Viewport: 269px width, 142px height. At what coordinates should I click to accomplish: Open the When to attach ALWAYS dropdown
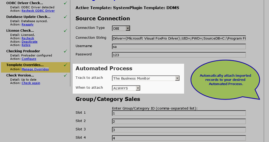coord(126,88)
